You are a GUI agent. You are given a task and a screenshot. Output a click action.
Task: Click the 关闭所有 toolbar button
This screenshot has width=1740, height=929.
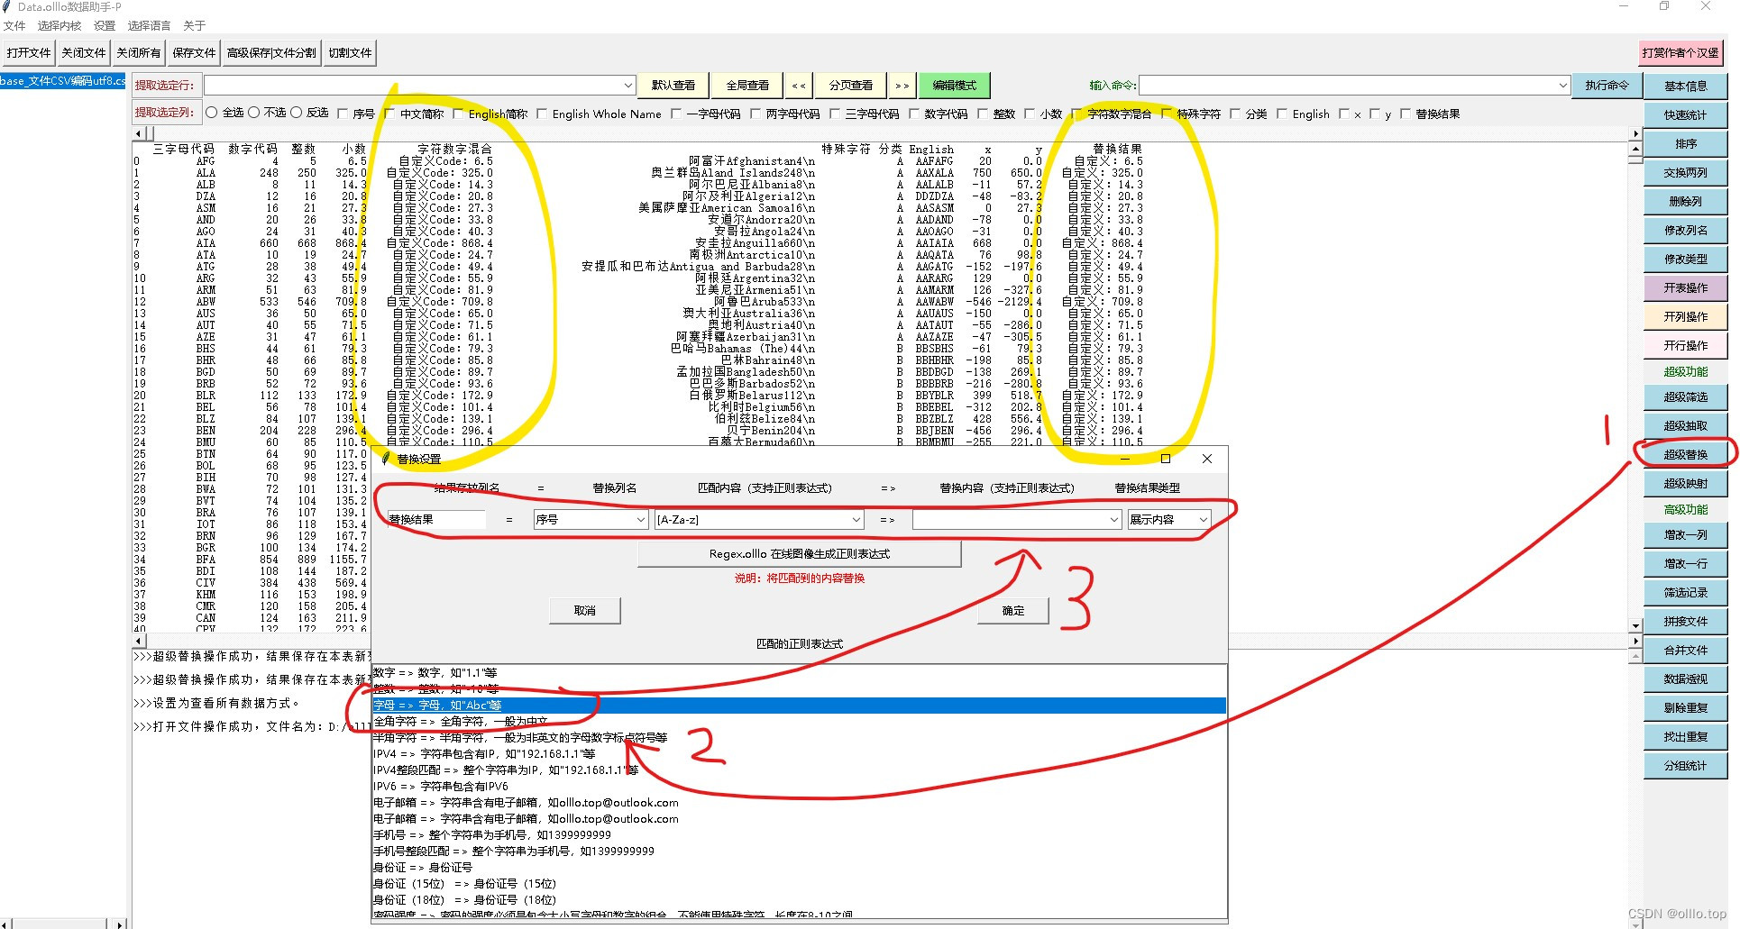[139, 53]
